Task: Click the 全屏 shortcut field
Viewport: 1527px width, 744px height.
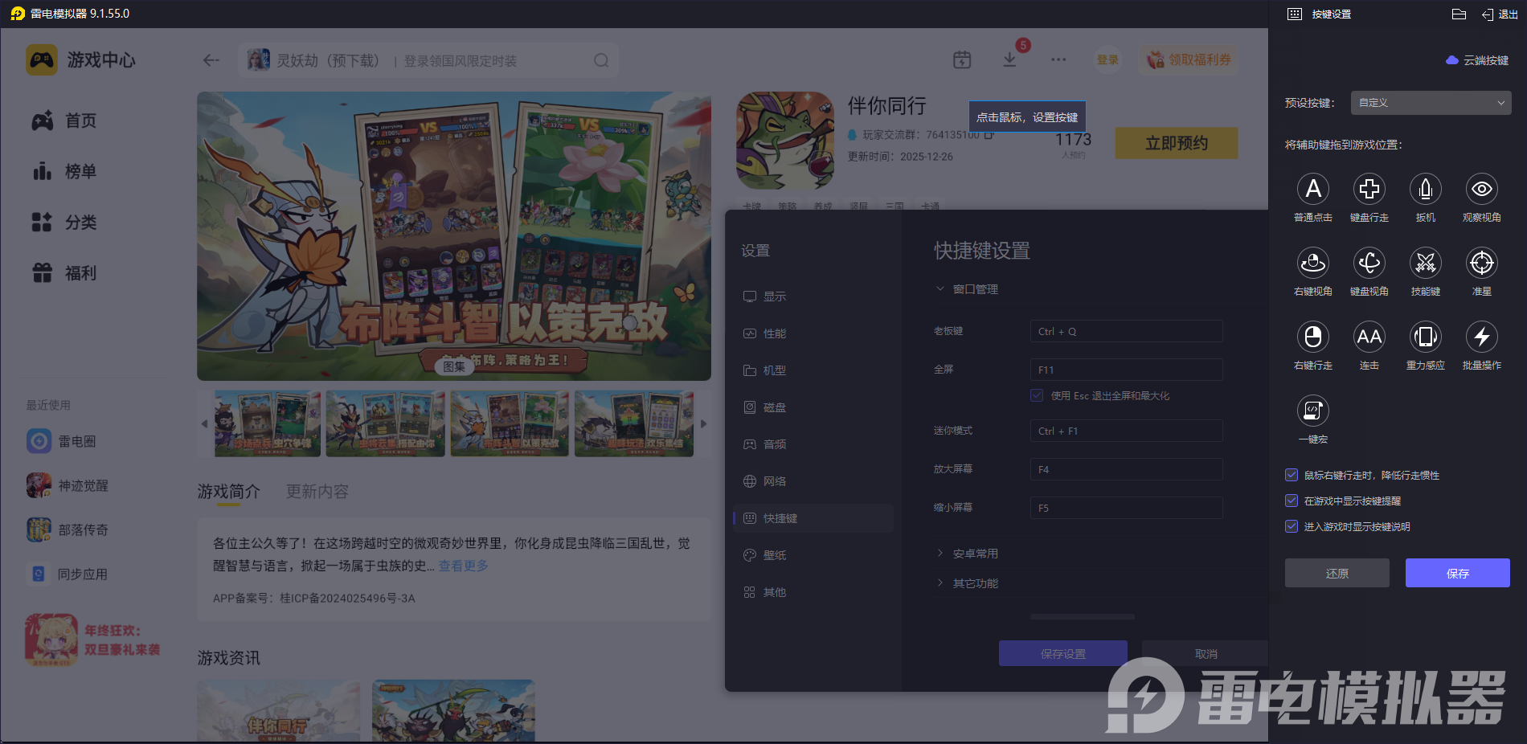Action: (x=1127, y=370)
